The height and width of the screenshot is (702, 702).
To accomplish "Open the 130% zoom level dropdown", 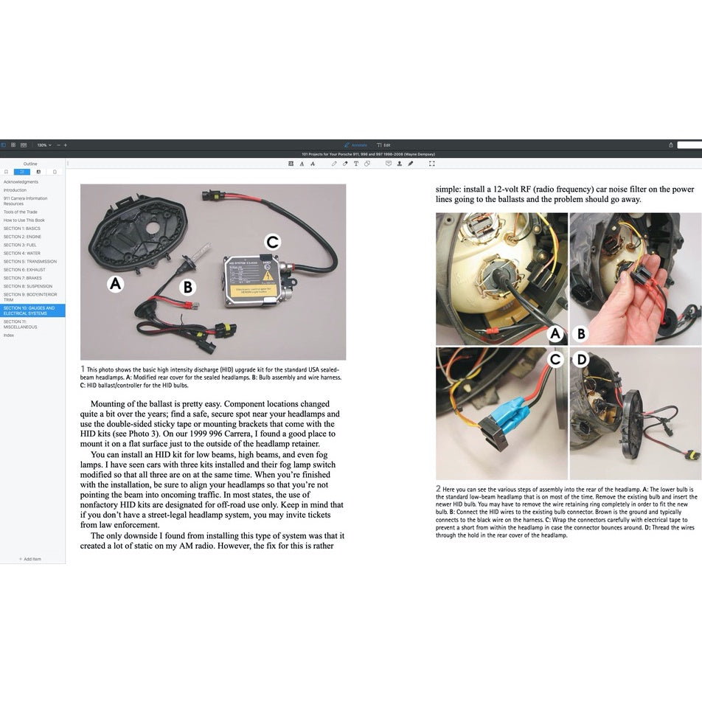I will [x=44, y=145].
